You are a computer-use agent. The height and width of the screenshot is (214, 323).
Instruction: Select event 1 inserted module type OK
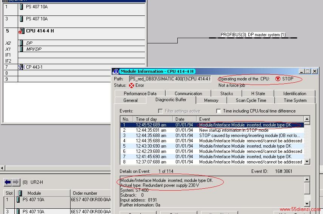212,125
